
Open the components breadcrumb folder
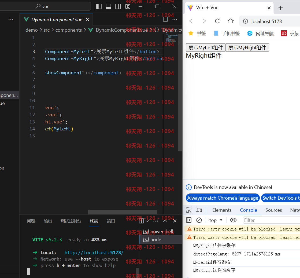(68, 30)
